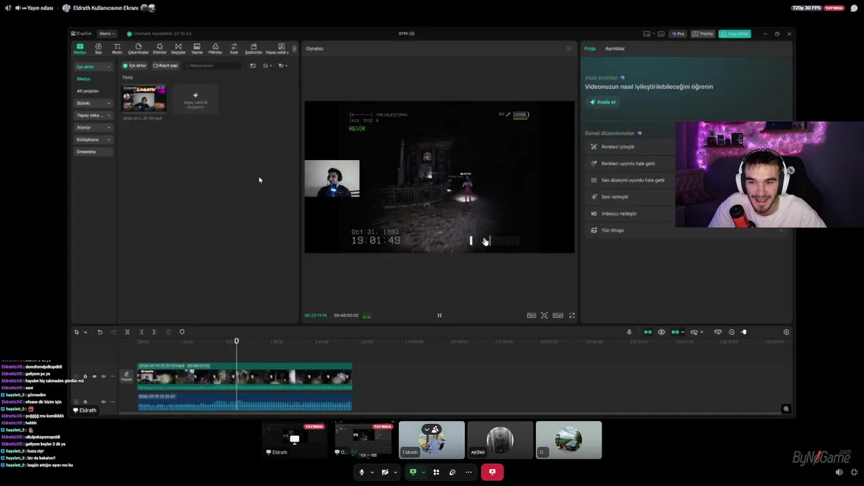Select Medya in the sidebar
The image size is (864, 486).
point(84,79)
